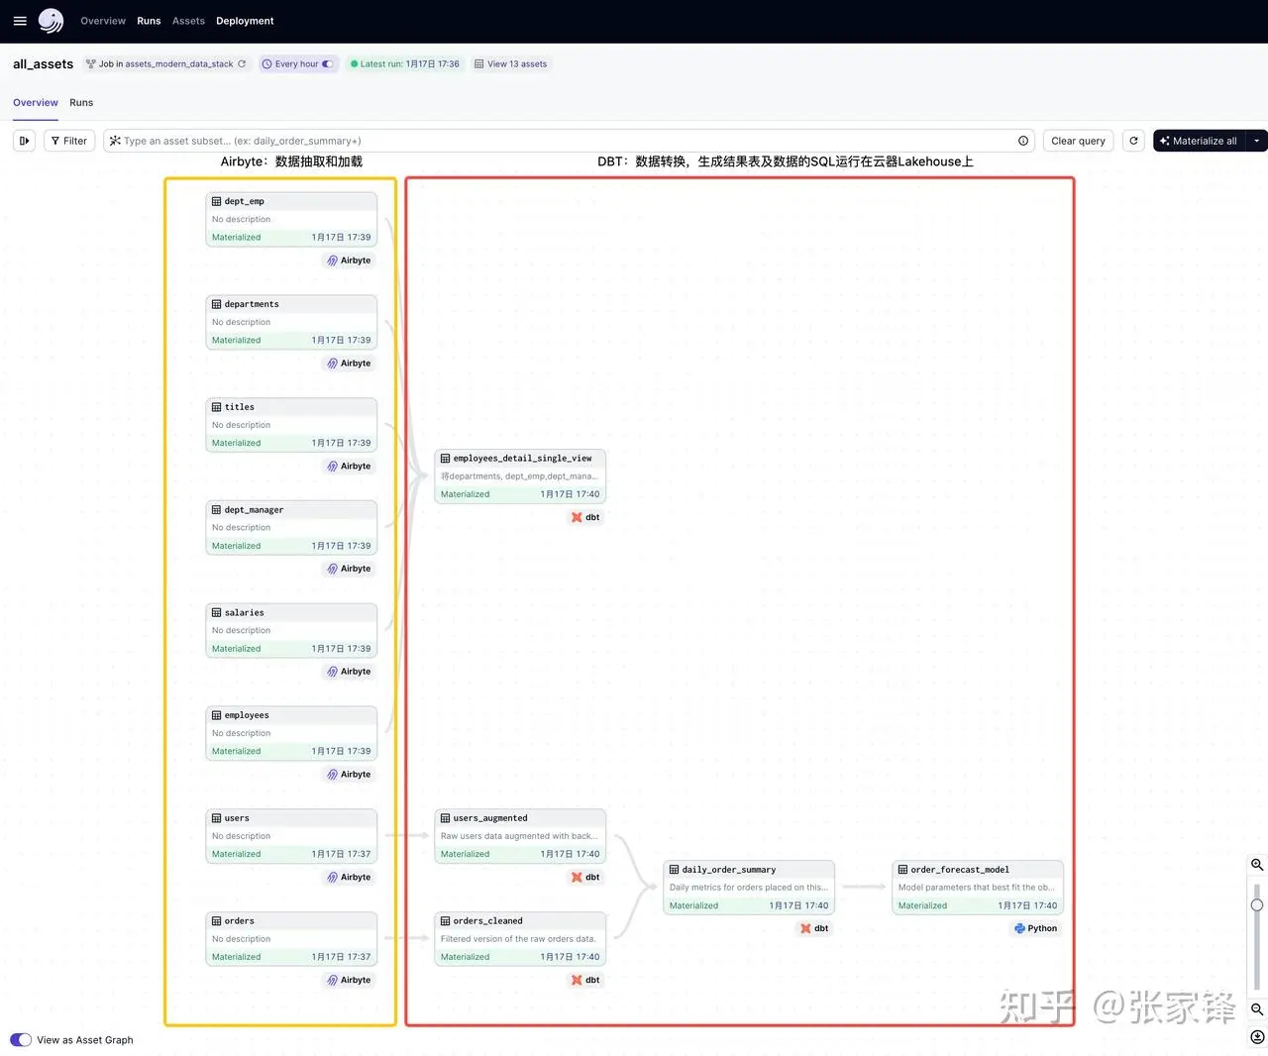Click the salaries asset name
Screen dimensions: 1268x1056
coord(245,613)
